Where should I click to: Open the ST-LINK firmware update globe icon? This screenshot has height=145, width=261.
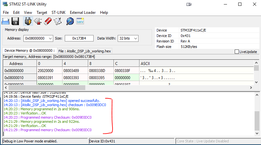(70, 21)
